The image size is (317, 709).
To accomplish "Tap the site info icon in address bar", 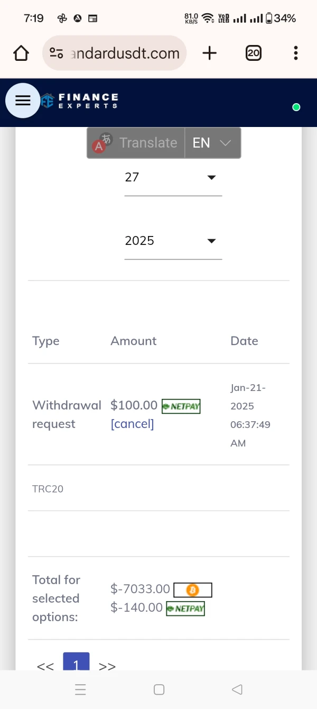I will tap(56, 53).
